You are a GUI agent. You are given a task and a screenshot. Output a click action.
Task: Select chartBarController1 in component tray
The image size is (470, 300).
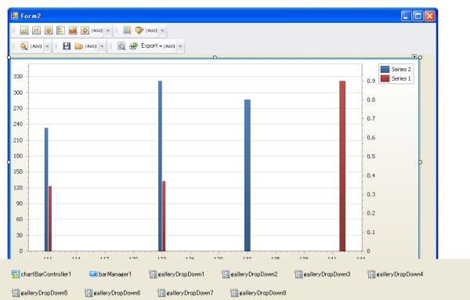[42, 274]
